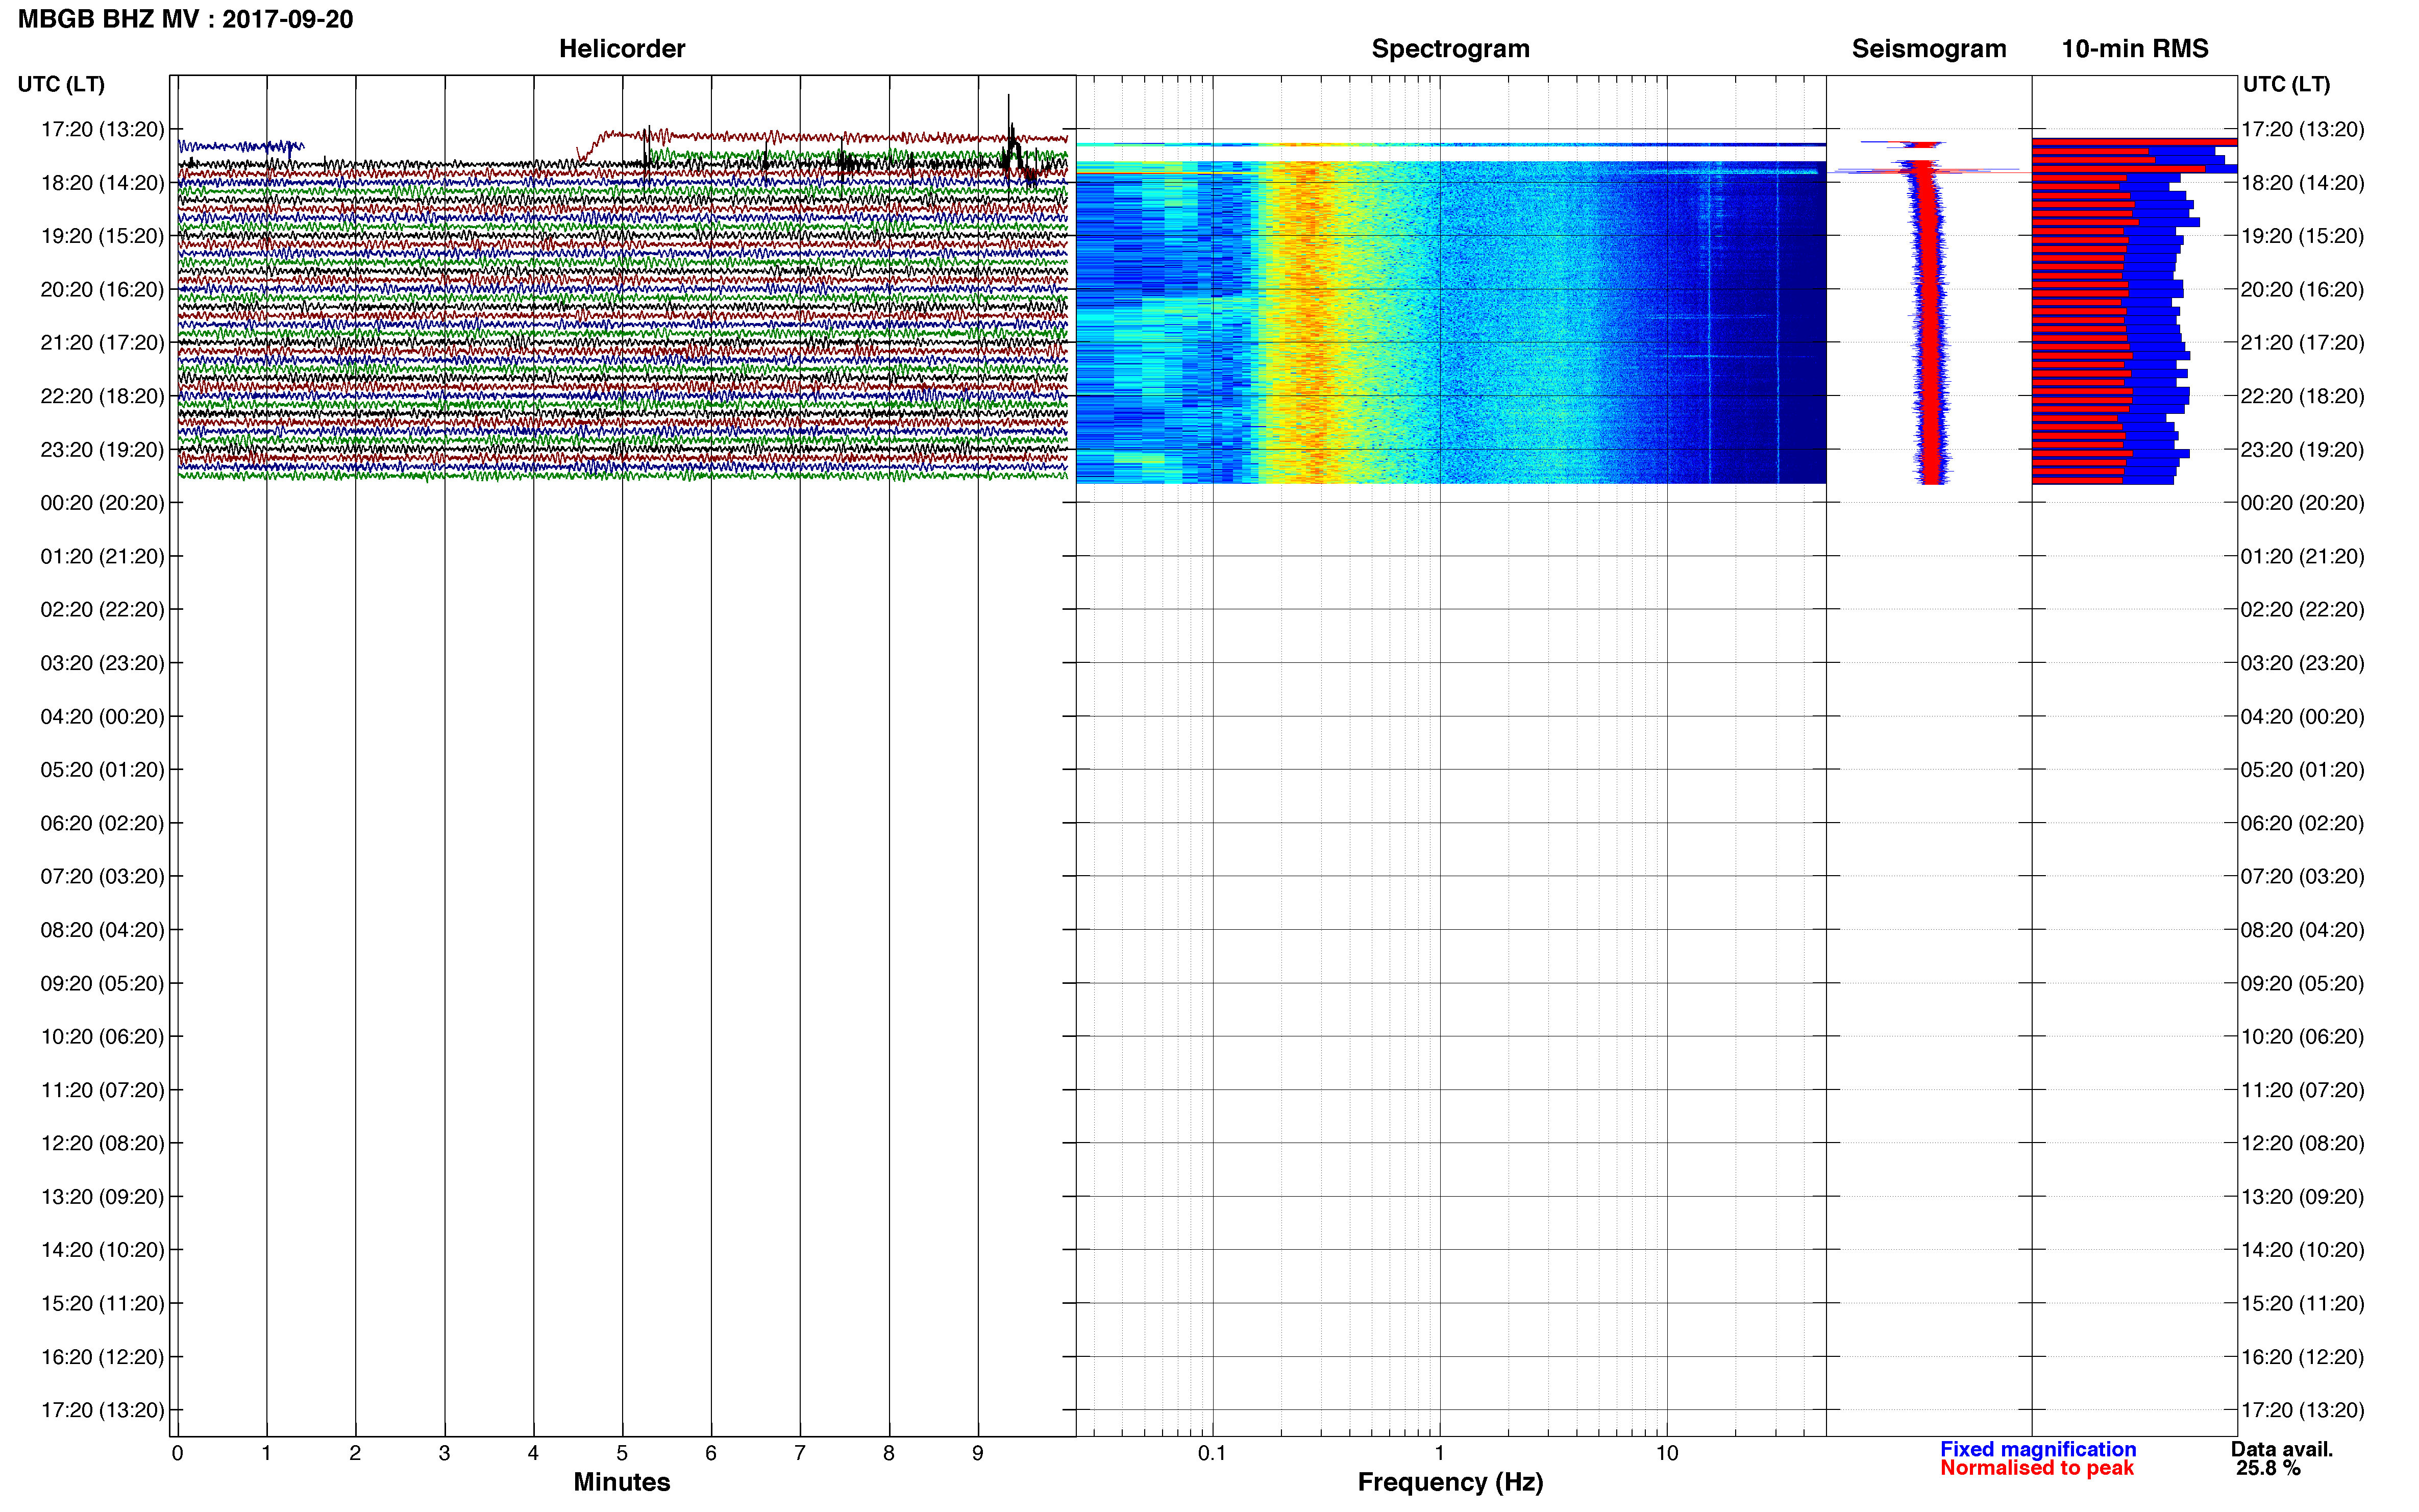Click the minute 0 tick label
Image resolution: width=2419 pixels, height=1512 pixels.
(x=177, y=1453)
